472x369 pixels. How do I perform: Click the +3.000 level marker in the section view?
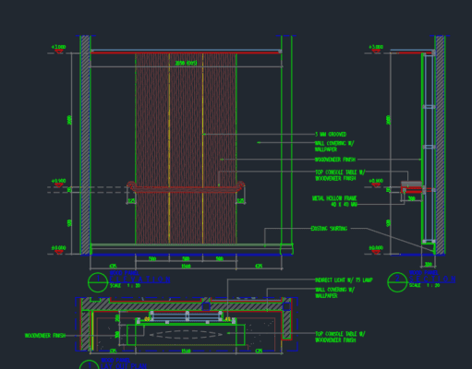tap(376, 49)
